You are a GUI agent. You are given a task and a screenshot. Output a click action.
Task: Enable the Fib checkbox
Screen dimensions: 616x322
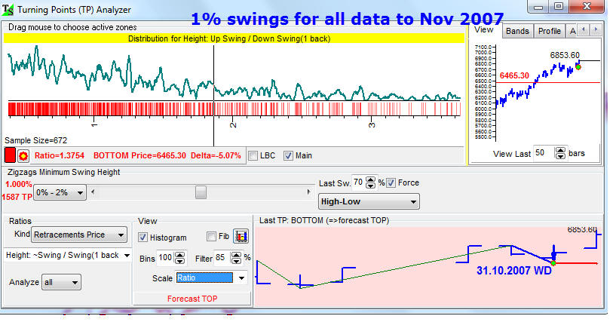[x=211, y=237]
